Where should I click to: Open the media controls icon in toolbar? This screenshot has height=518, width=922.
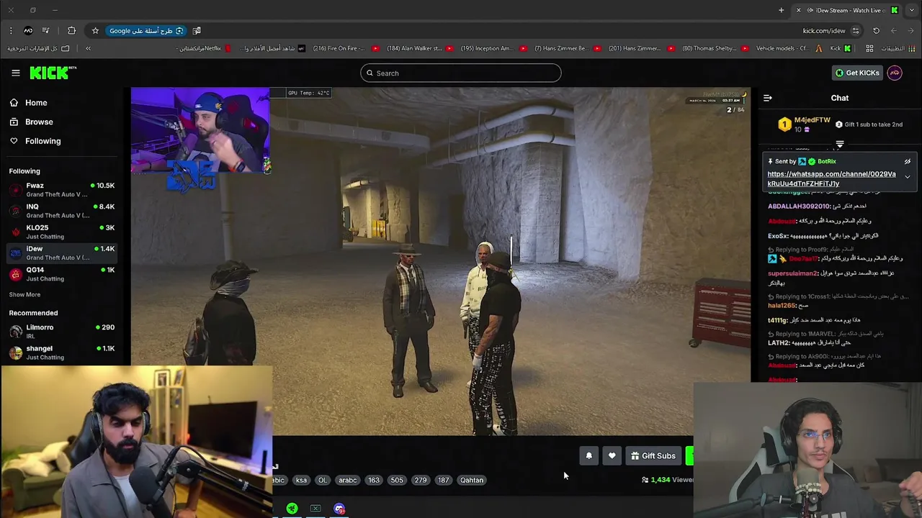tap(45, 31)
